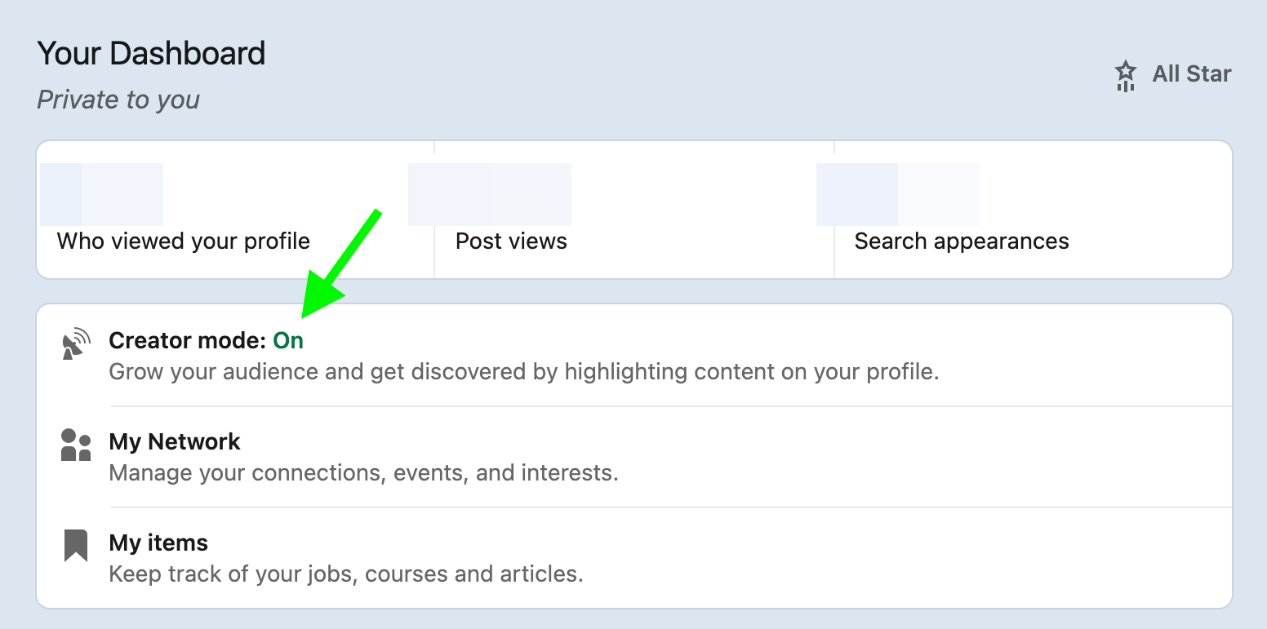Open Who viewed your profile stat

pos(184,241)
